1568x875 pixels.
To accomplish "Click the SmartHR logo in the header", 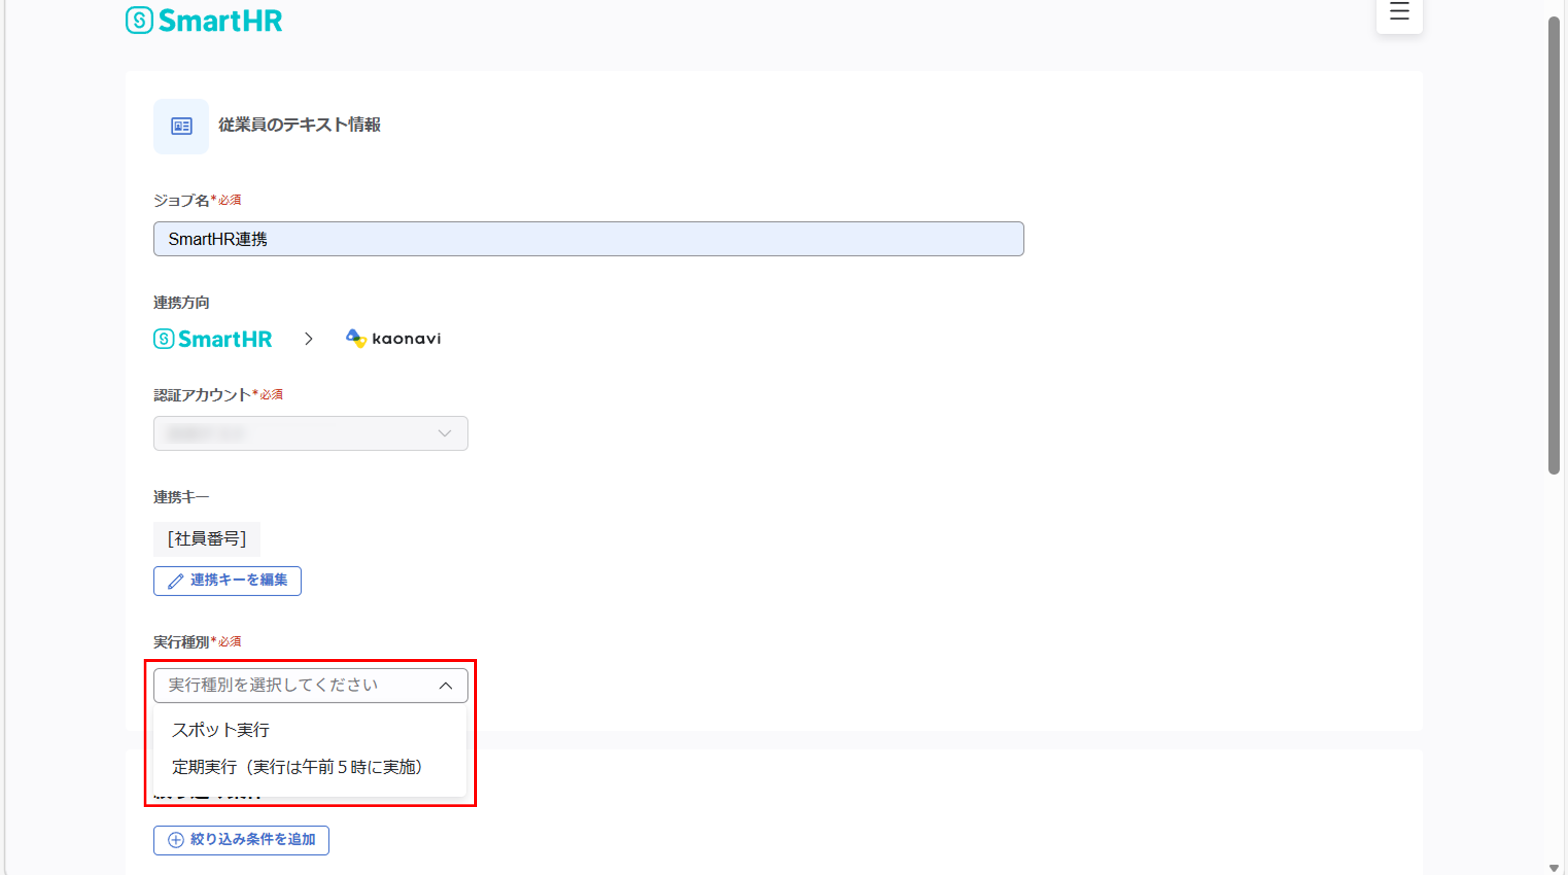I will pos(204,20).
